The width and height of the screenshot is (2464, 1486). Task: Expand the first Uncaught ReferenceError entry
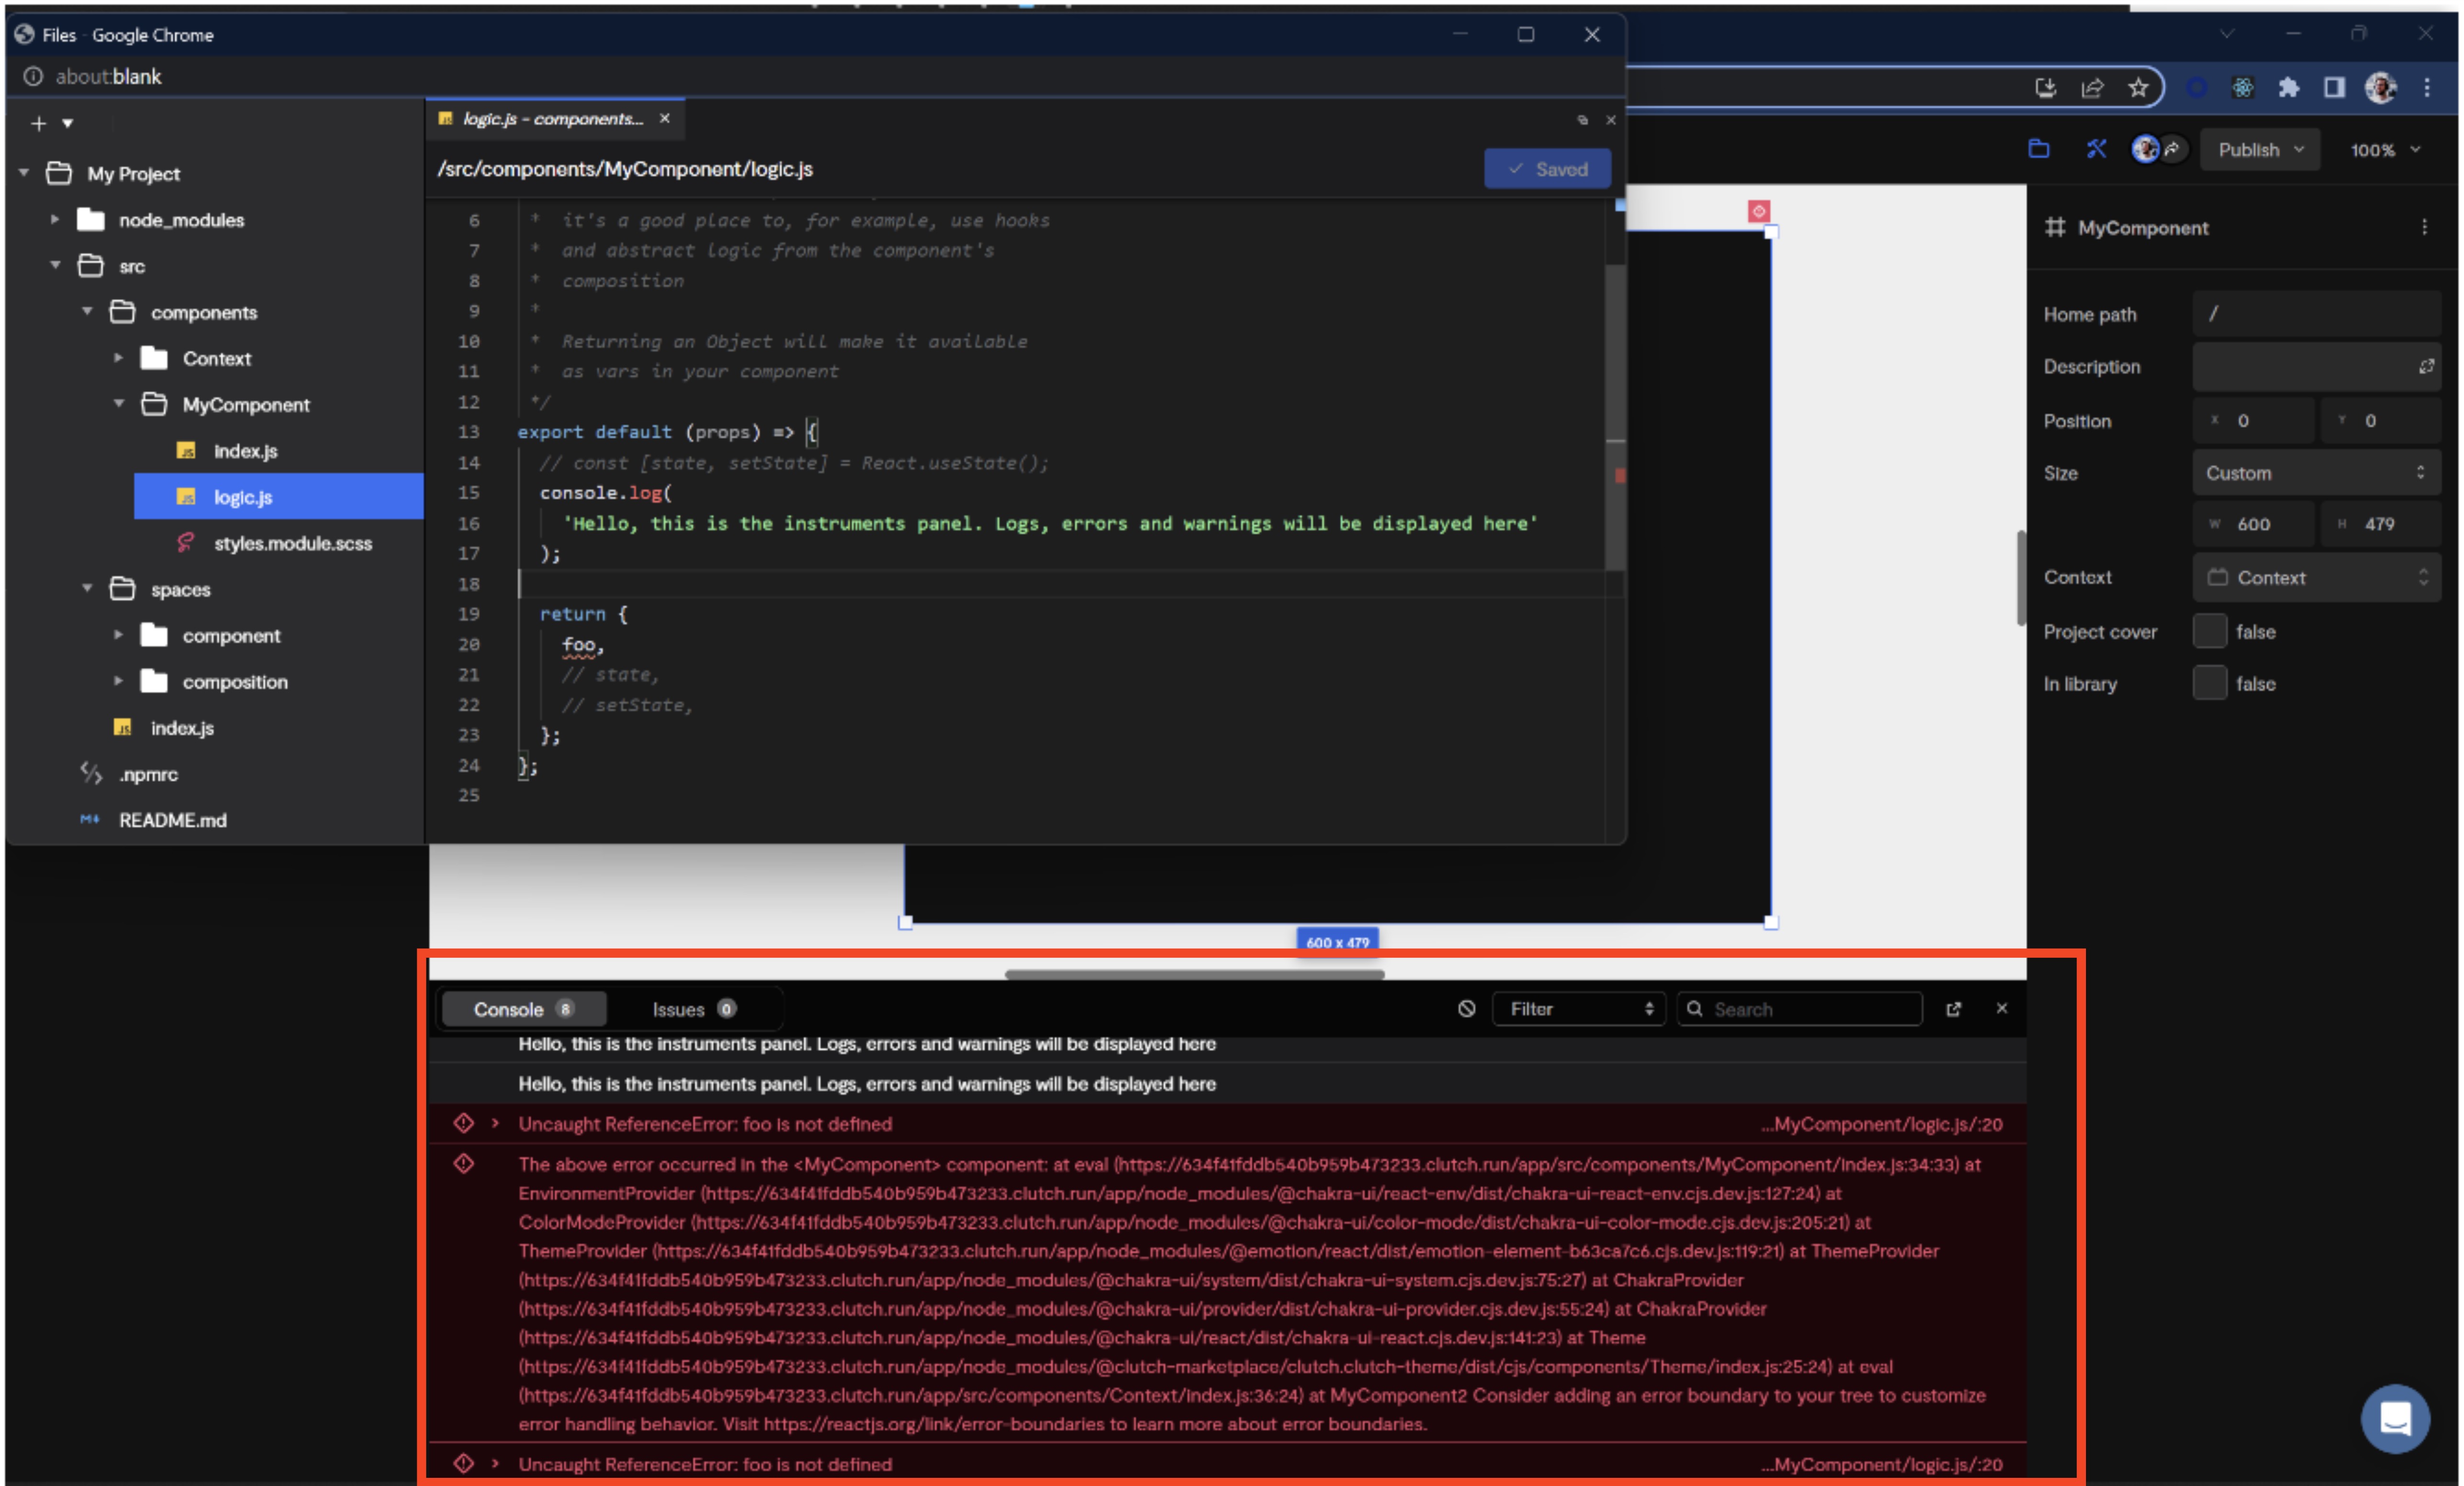[495, 1123]
